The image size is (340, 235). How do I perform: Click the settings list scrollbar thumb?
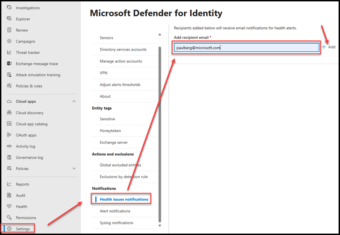point(160,134)
